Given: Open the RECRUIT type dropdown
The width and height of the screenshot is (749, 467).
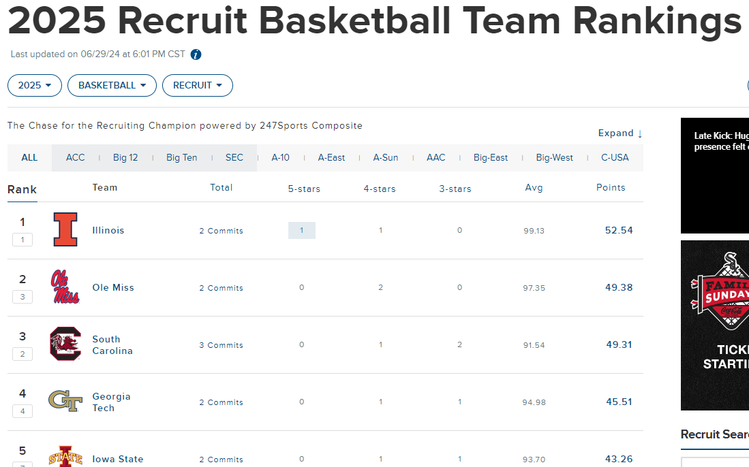Looking at the screenshot, I should (198, 85).
